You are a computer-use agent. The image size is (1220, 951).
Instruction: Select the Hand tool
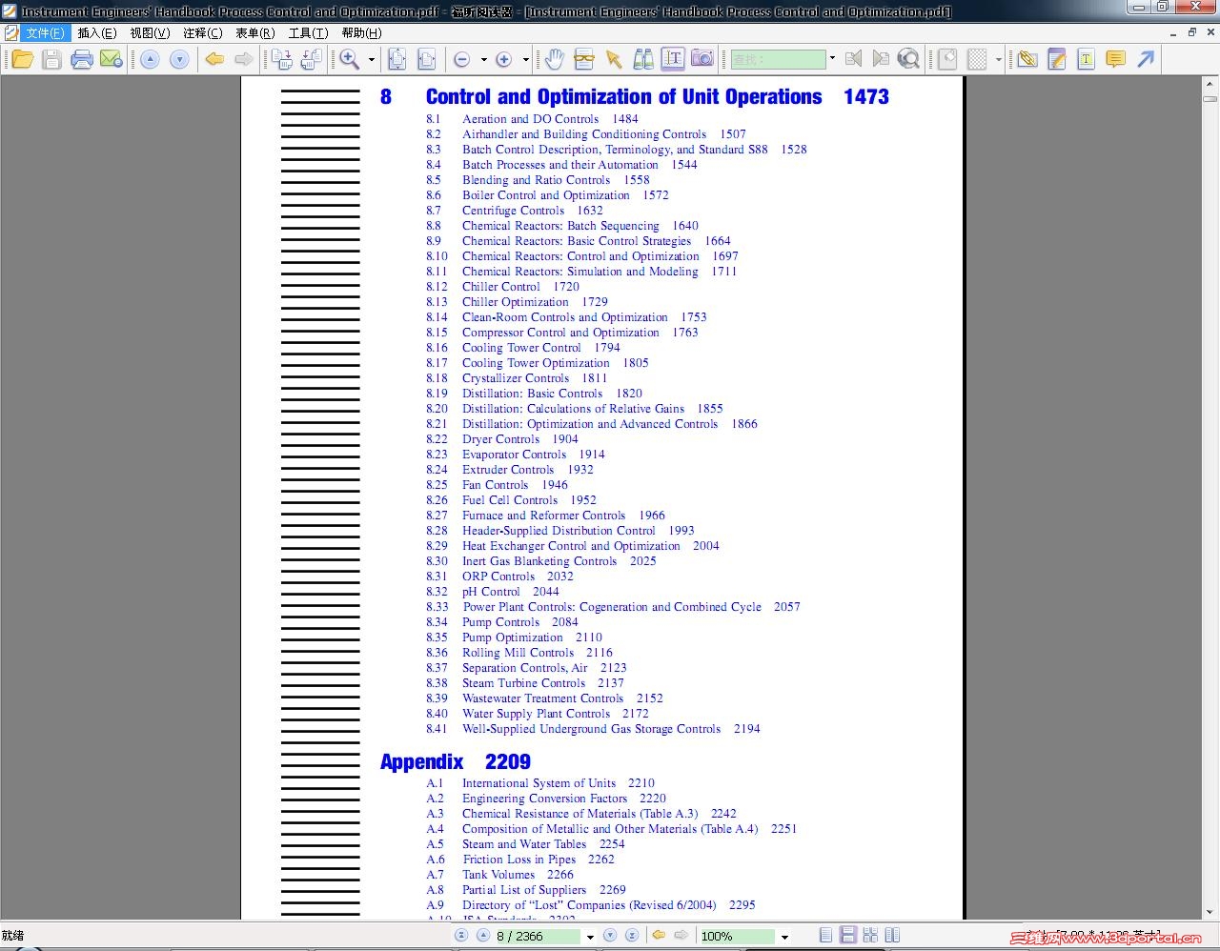pos(555,59)
